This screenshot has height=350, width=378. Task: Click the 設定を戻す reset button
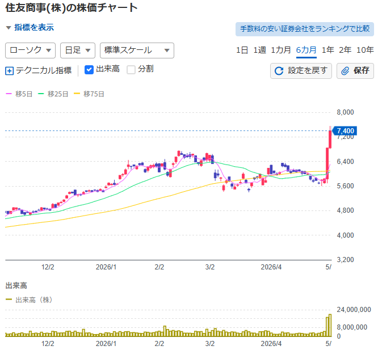pyautogui.click(x=301, y=71)
